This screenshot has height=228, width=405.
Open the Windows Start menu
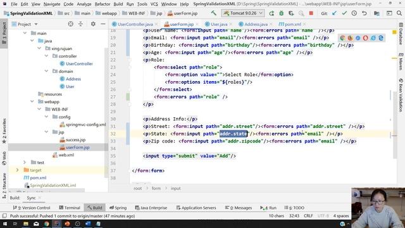4,224
